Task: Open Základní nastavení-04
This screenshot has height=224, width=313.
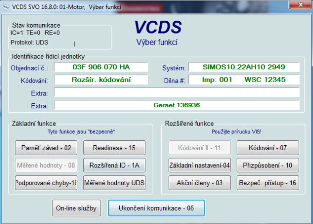Action: click(200, 165)
